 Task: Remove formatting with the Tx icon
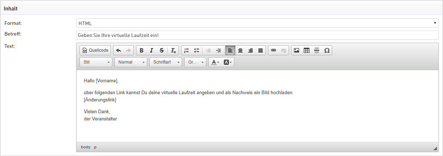(x=173, y=50)
